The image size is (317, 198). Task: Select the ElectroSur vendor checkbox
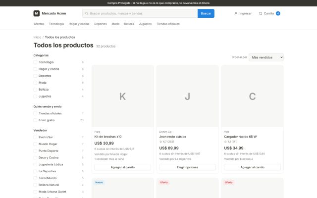tap(35, 137)
